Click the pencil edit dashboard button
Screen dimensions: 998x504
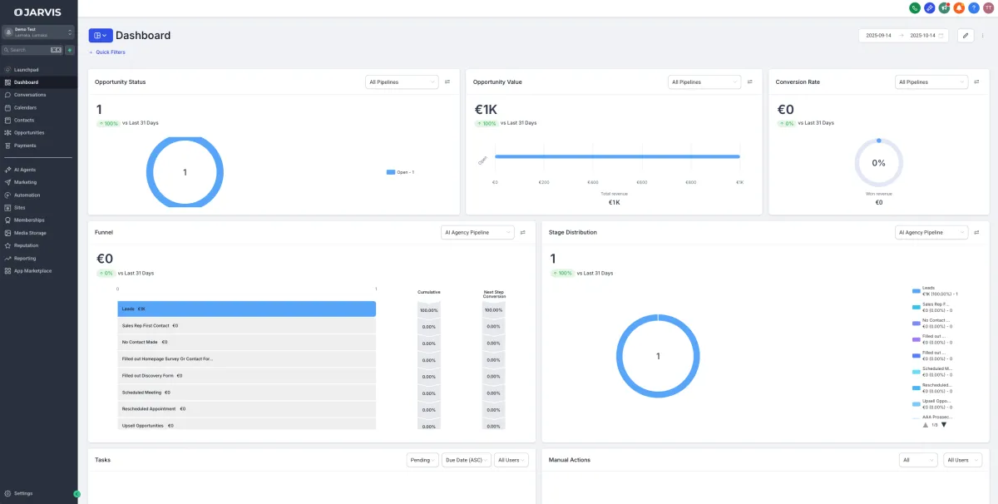(966, 36)
